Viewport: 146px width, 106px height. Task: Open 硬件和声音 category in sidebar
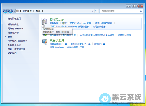coord(13,33)
